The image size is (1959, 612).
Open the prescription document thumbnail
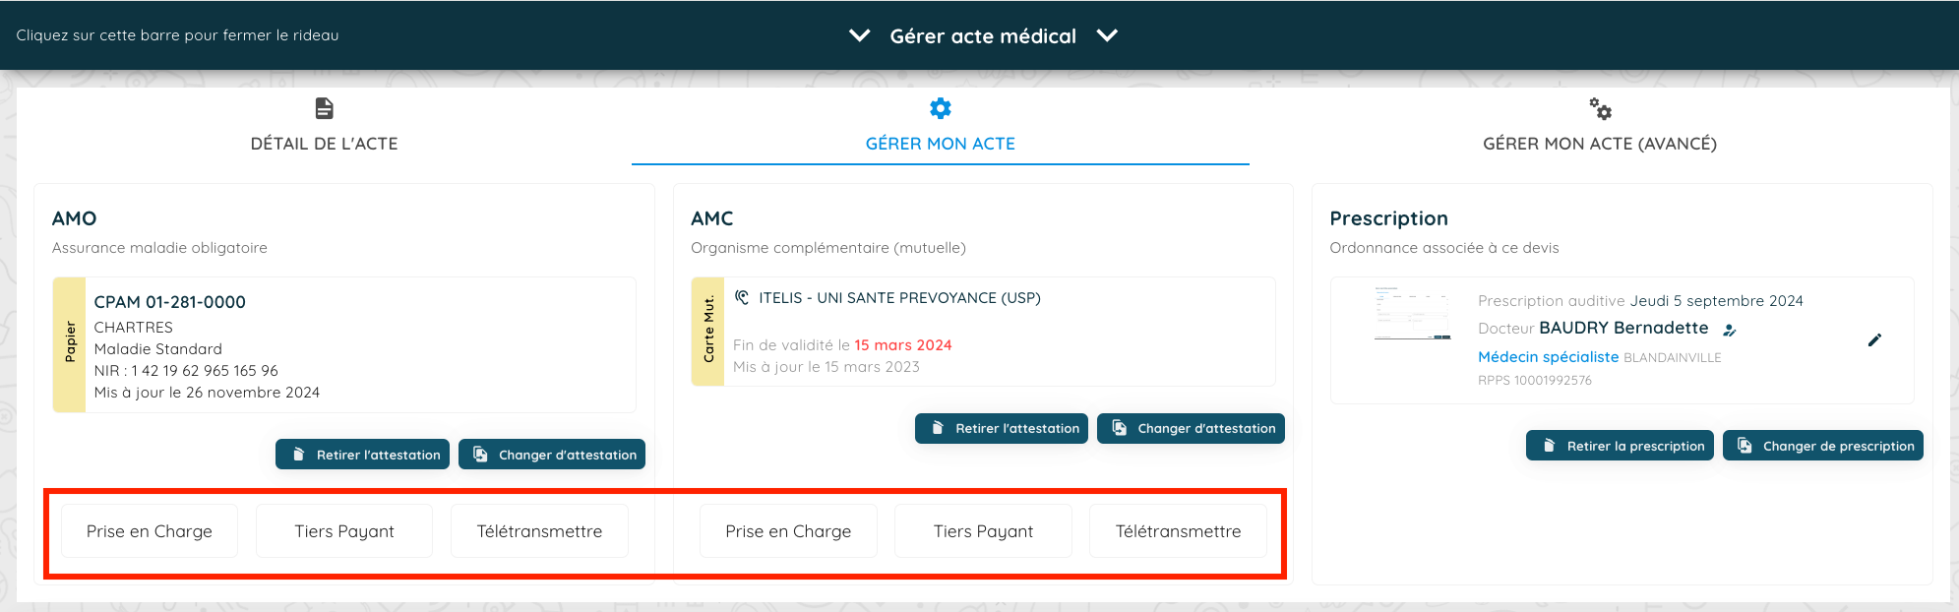click(1412, 314)
